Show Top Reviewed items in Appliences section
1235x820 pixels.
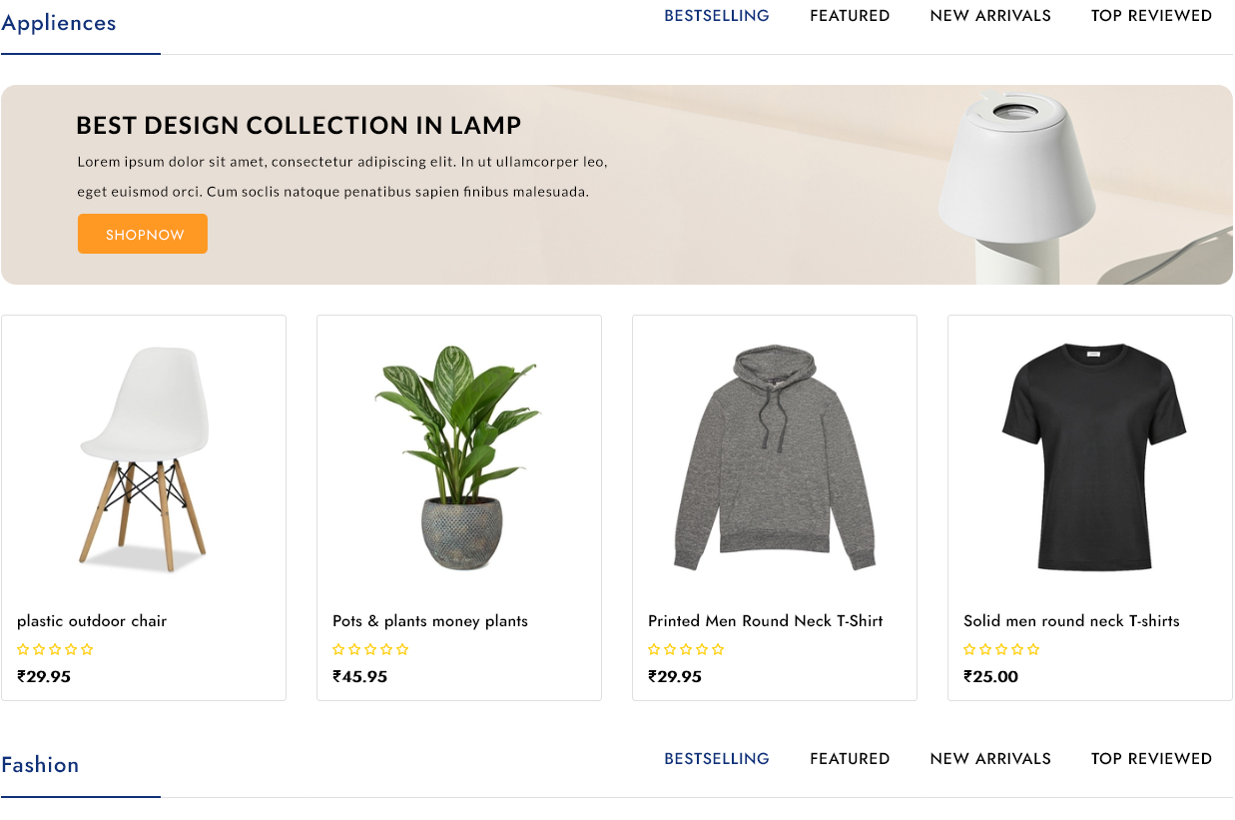1151,16
